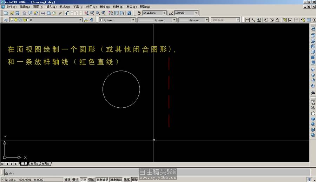This screenshot has height=182, width=316.
Task: Toggle the 栅格 grid display button
Action: click(x=75, y=180)
